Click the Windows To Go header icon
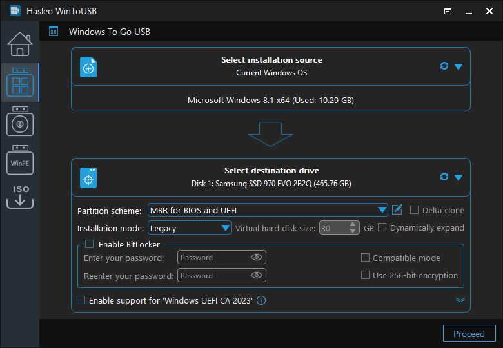The width and height of the screenshot is (503, 348). pyautogui.click(x=54, y=32)
